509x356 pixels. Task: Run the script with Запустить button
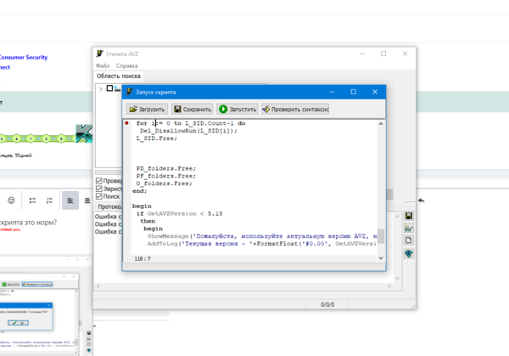238,110
